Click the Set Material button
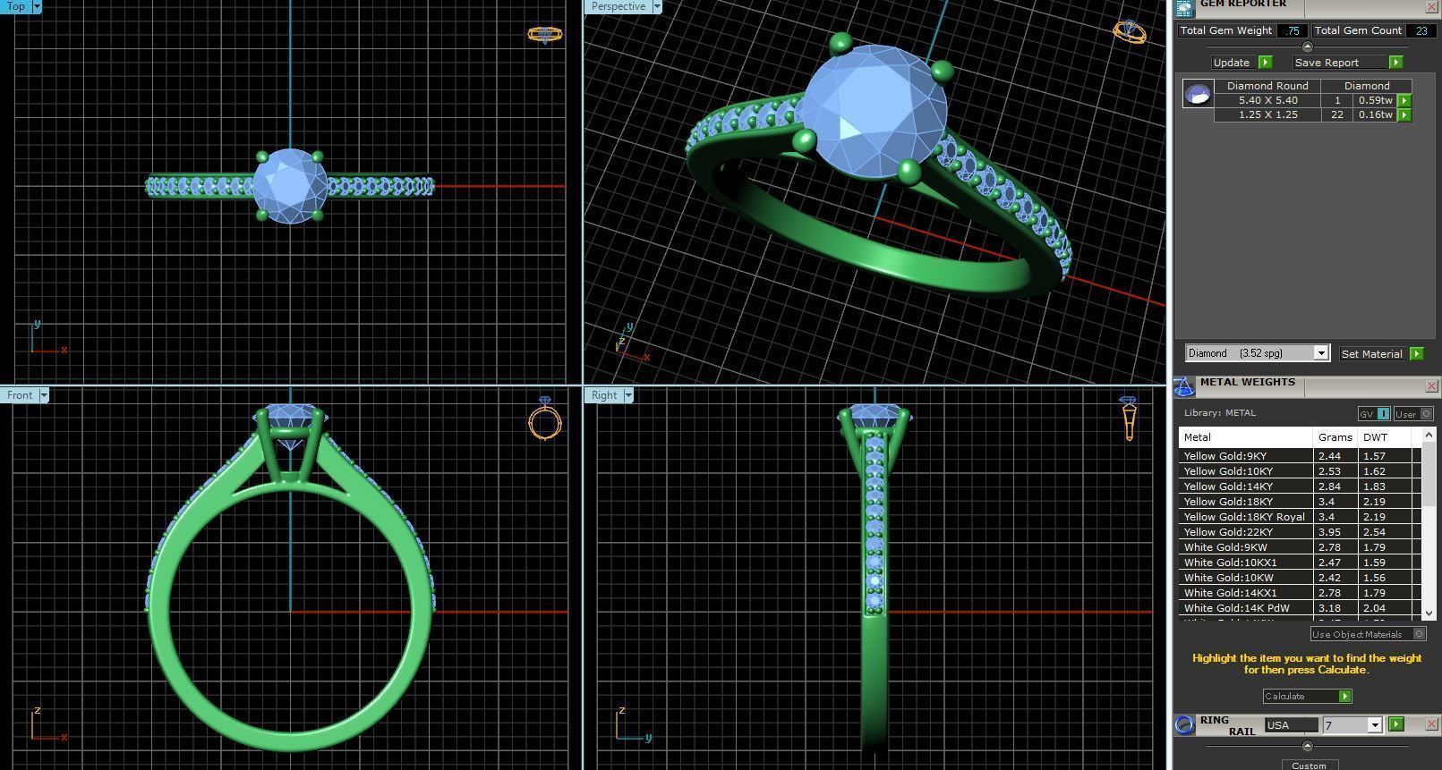This screenshot has width=1442, height=770. point(1381,354)
